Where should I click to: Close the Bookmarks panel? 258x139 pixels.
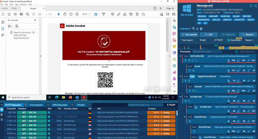pyautogui.click(x=35, y=20)
